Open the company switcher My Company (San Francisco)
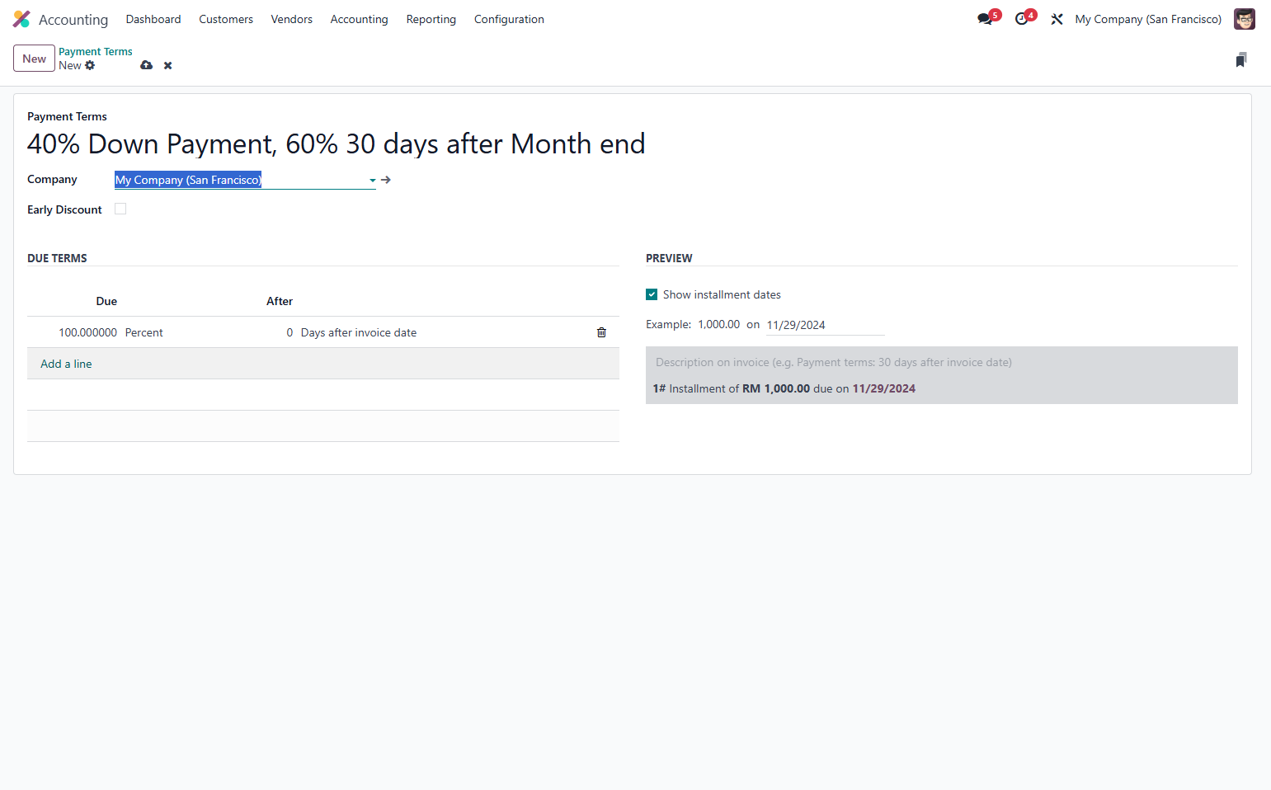Screen dimensions: 1271x790 (x=1148, y=19)
